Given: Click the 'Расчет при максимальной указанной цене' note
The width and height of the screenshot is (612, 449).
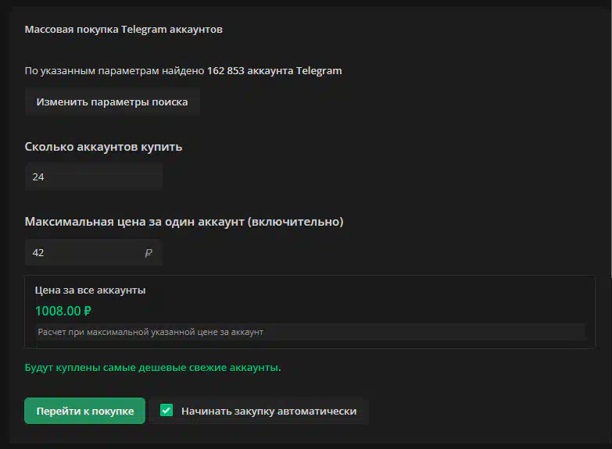Looking at the screenshot, I should pos(150,332).
